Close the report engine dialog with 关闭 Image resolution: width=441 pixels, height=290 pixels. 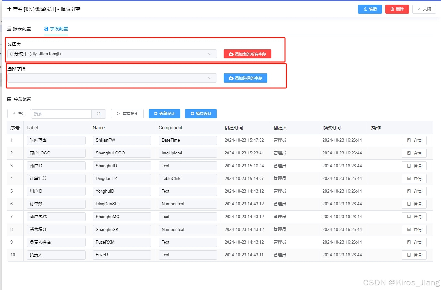point(424,9)
